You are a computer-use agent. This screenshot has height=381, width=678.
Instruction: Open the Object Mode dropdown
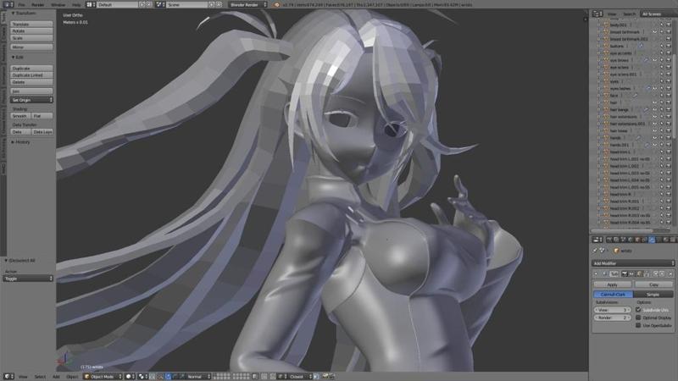103,376
